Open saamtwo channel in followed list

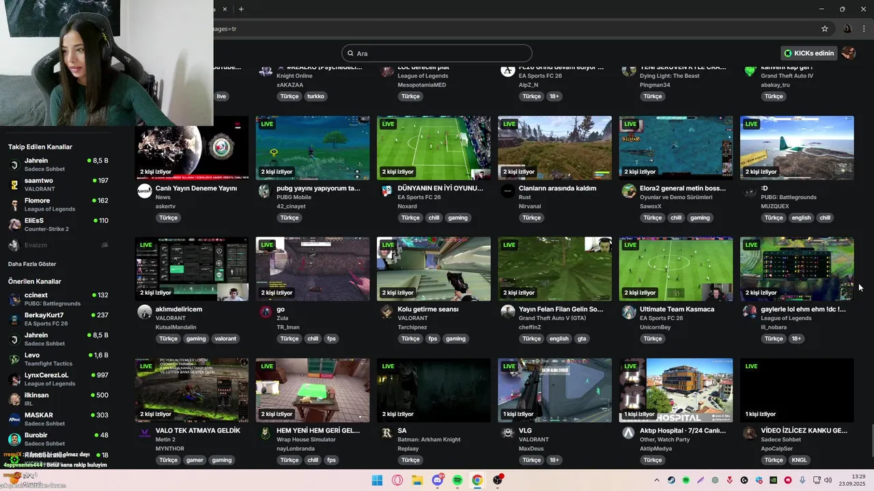point(58,184)
